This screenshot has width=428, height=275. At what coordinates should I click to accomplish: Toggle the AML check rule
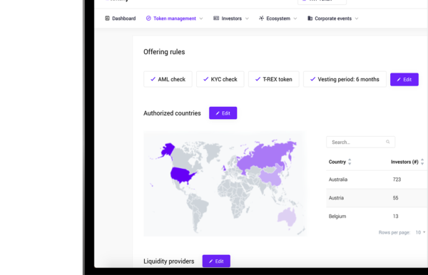tap(168, 79)
